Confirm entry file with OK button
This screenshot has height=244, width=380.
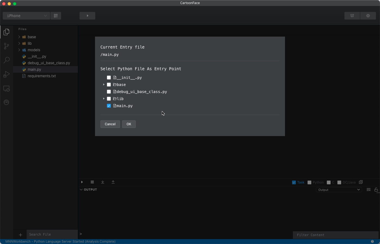(129, 124)
